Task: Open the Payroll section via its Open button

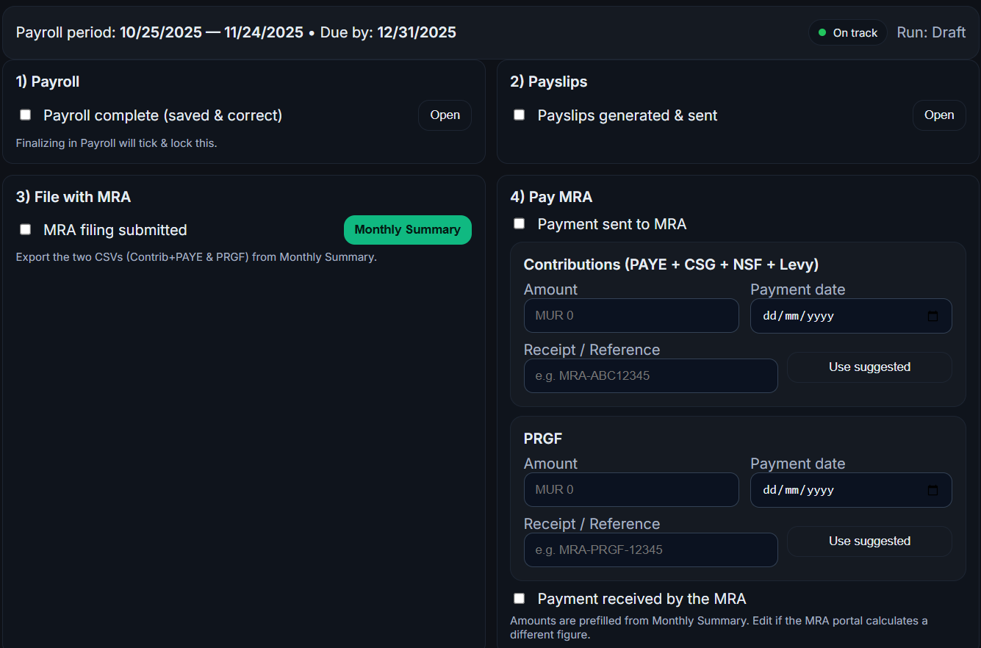Action: click(x=445, y=115)
